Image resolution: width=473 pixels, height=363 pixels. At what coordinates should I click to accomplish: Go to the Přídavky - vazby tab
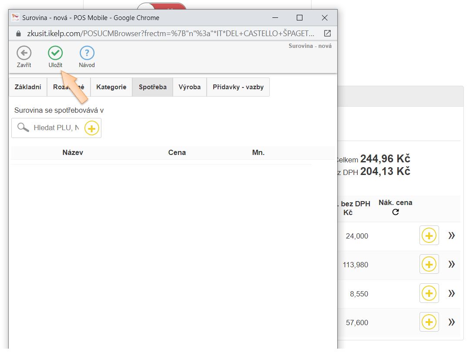[238, 87]
